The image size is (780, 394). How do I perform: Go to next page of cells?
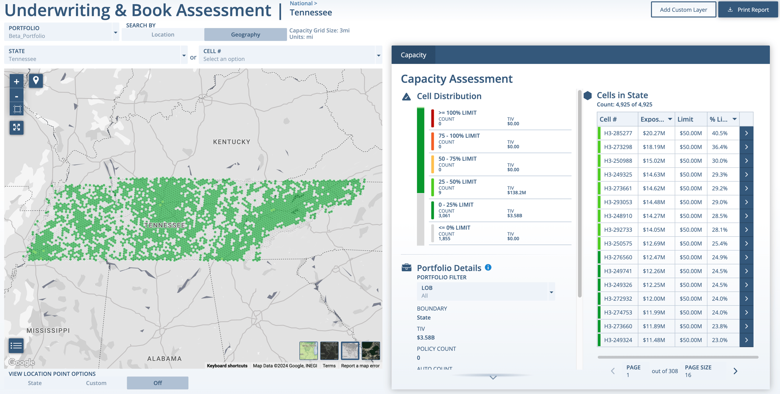pyautogui.click(x=735, y=371)
